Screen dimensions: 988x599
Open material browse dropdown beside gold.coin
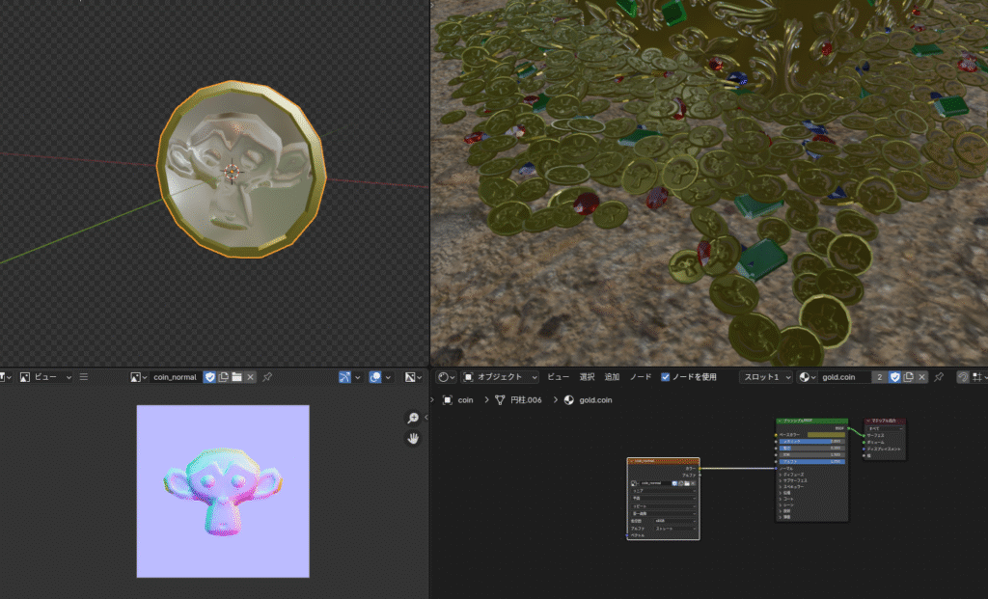(x=808, y=377)
